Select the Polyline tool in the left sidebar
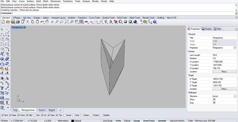Image resolution: width=238 pixels, height=122 pixels. click(x=2, y=35)
